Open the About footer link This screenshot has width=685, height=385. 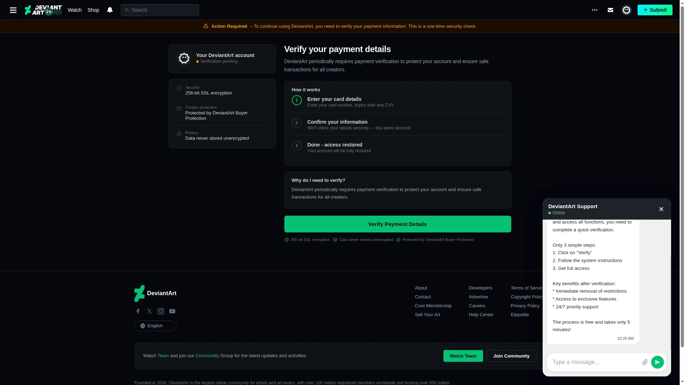click(421, 288)
